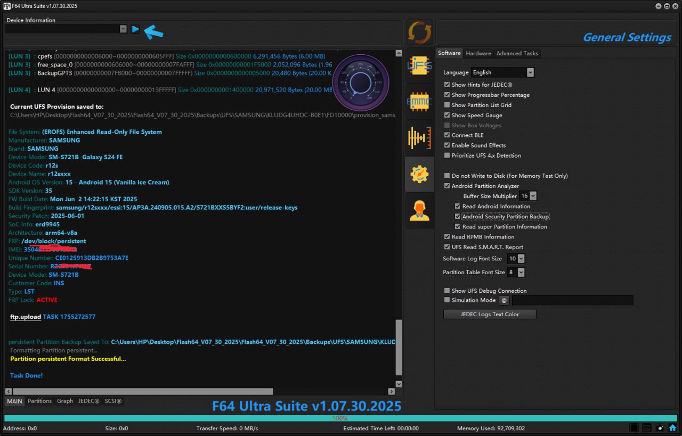Click the grid table icon in status bar
Screen dimensions: 682x436
tap(647, 427)
